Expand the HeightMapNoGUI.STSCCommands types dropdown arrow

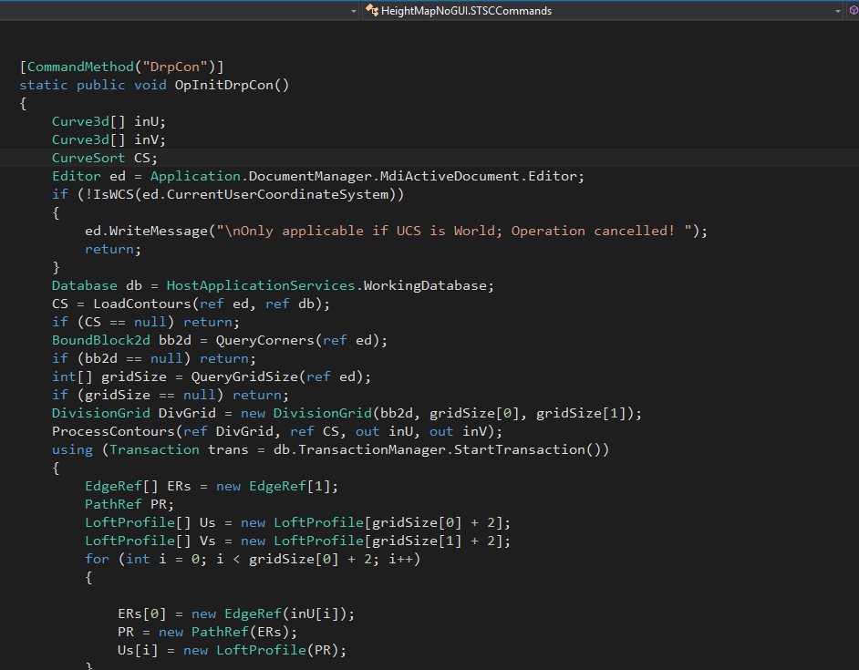[837, 11]
